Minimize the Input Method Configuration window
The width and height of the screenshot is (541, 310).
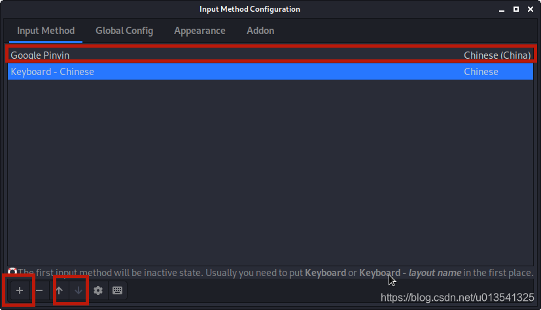[x=502, y=9]
